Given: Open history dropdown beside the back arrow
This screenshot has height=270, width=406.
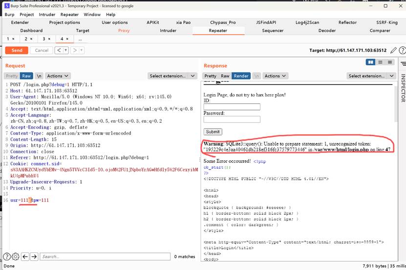Looking at the screenshot, I should (66, 50).
